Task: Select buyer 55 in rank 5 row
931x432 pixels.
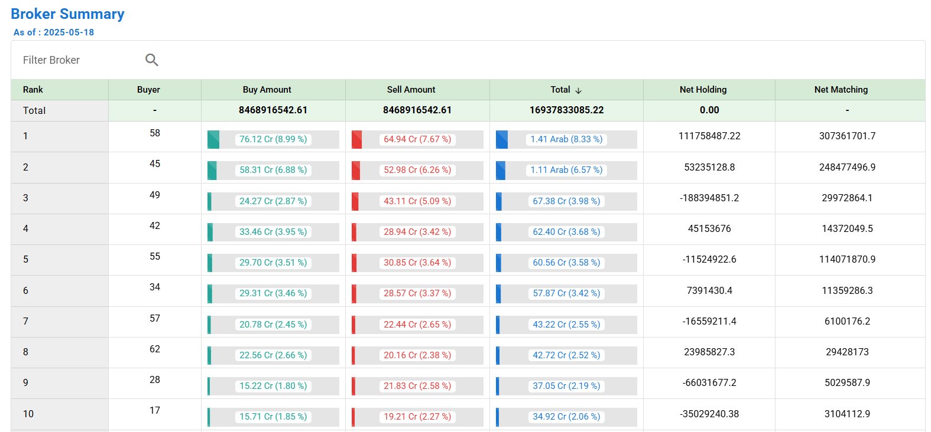Action: point(155,257)
